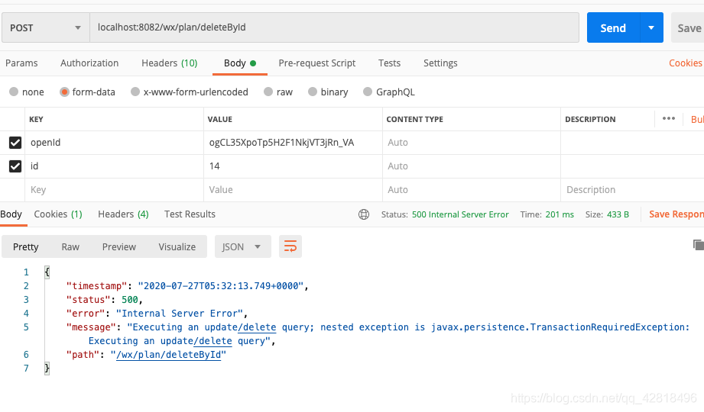Copy response with the copy icon
The height and width of the screenshot is (412, 704).
tap(698, 245)
